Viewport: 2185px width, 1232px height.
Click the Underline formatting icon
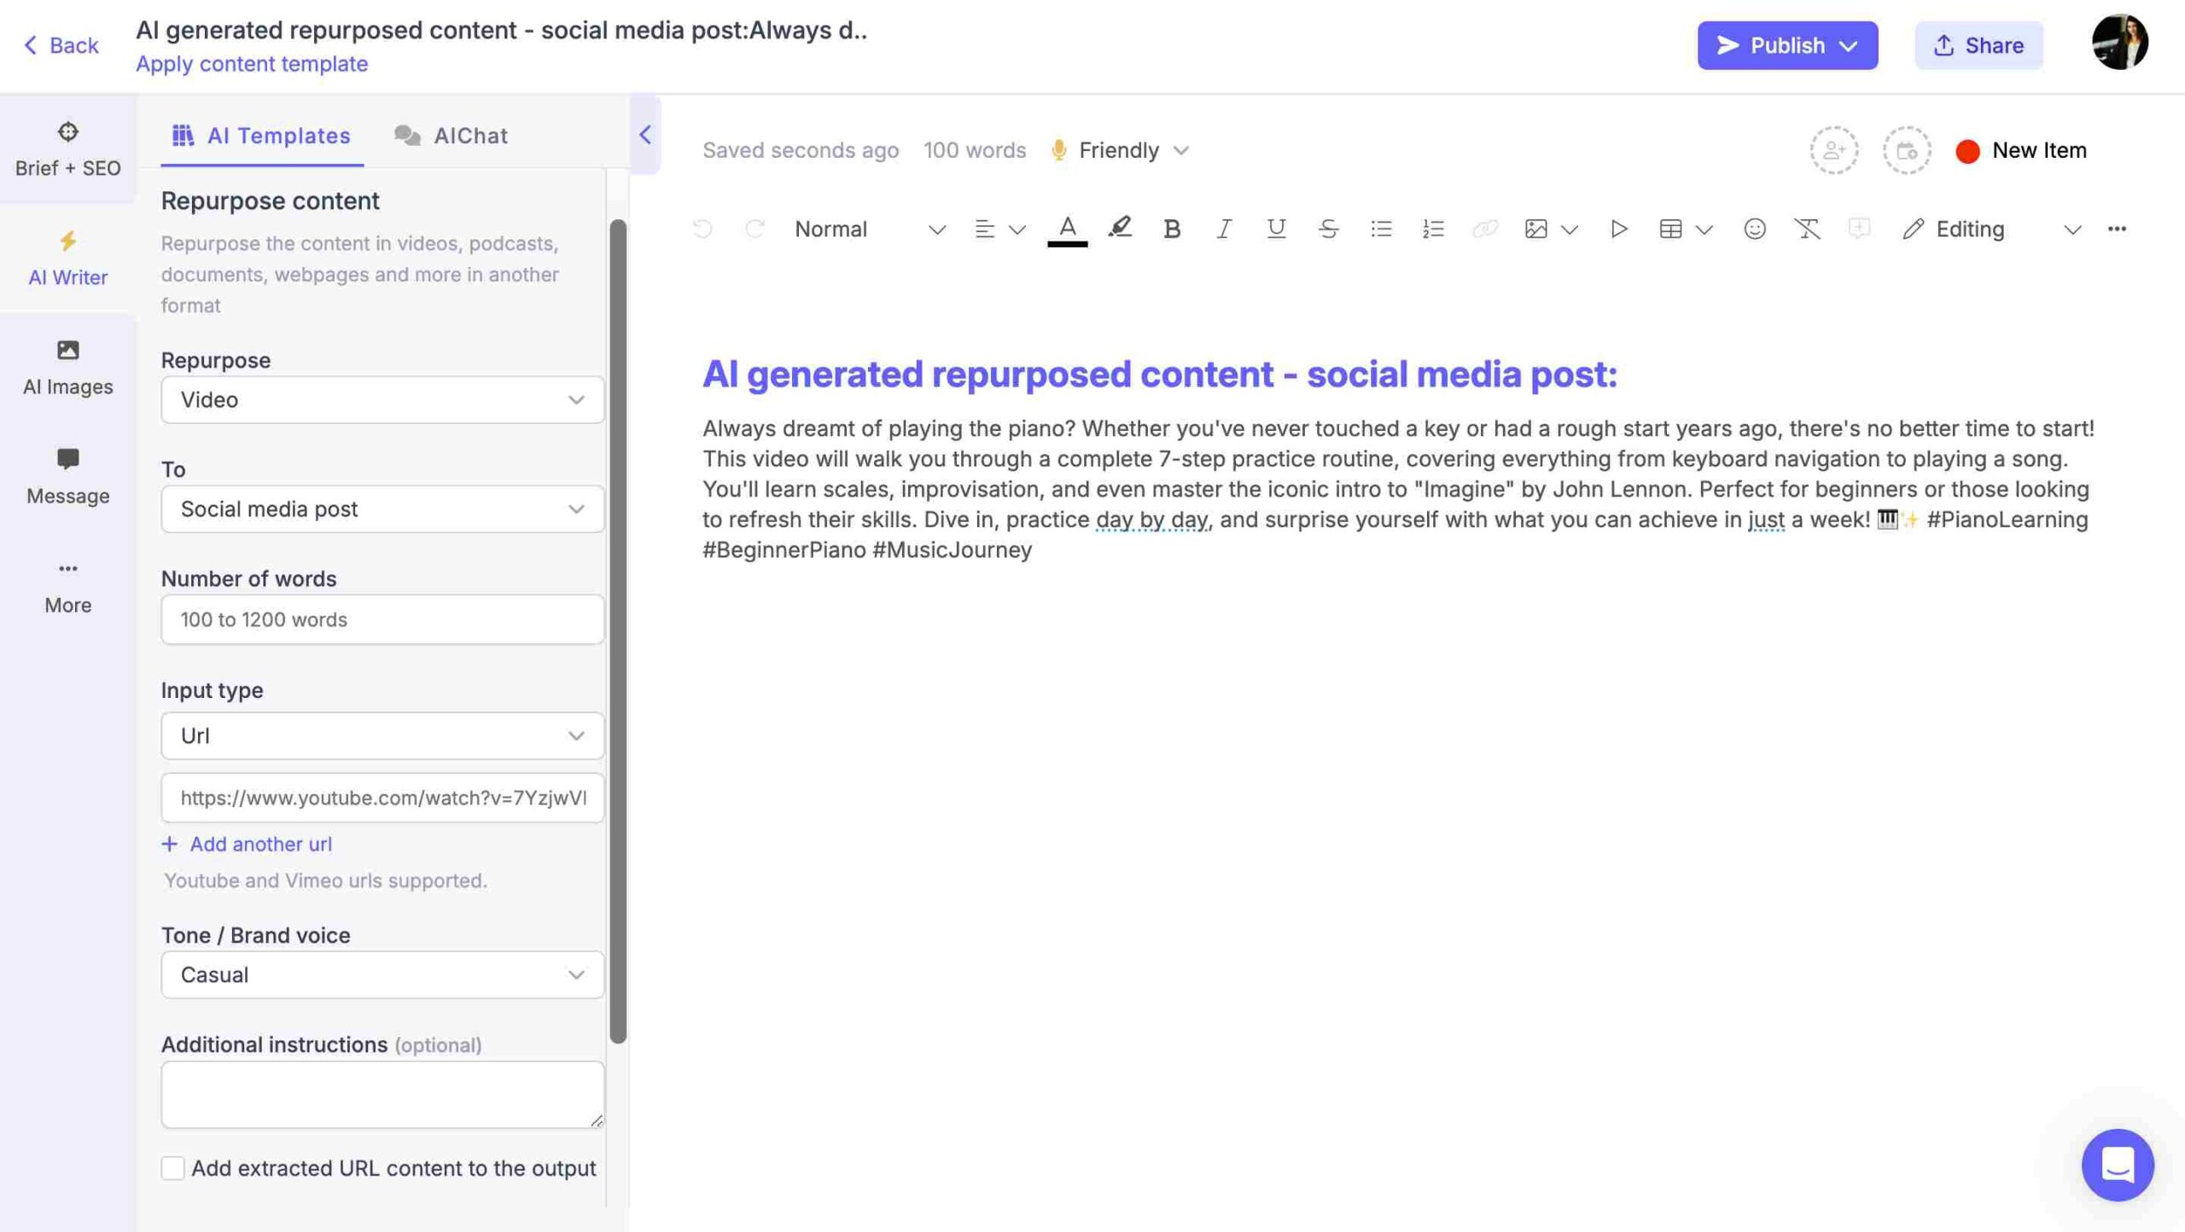1274,230
